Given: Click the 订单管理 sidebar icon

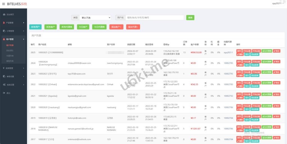Looking at the screenshot, I should (x=4, y=31).
